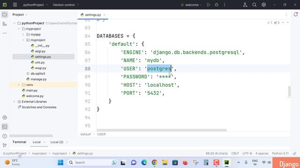Open editor tab options menu
This screenshot has height=168, width=300.
pyautogui.click(x=286, y=14)
